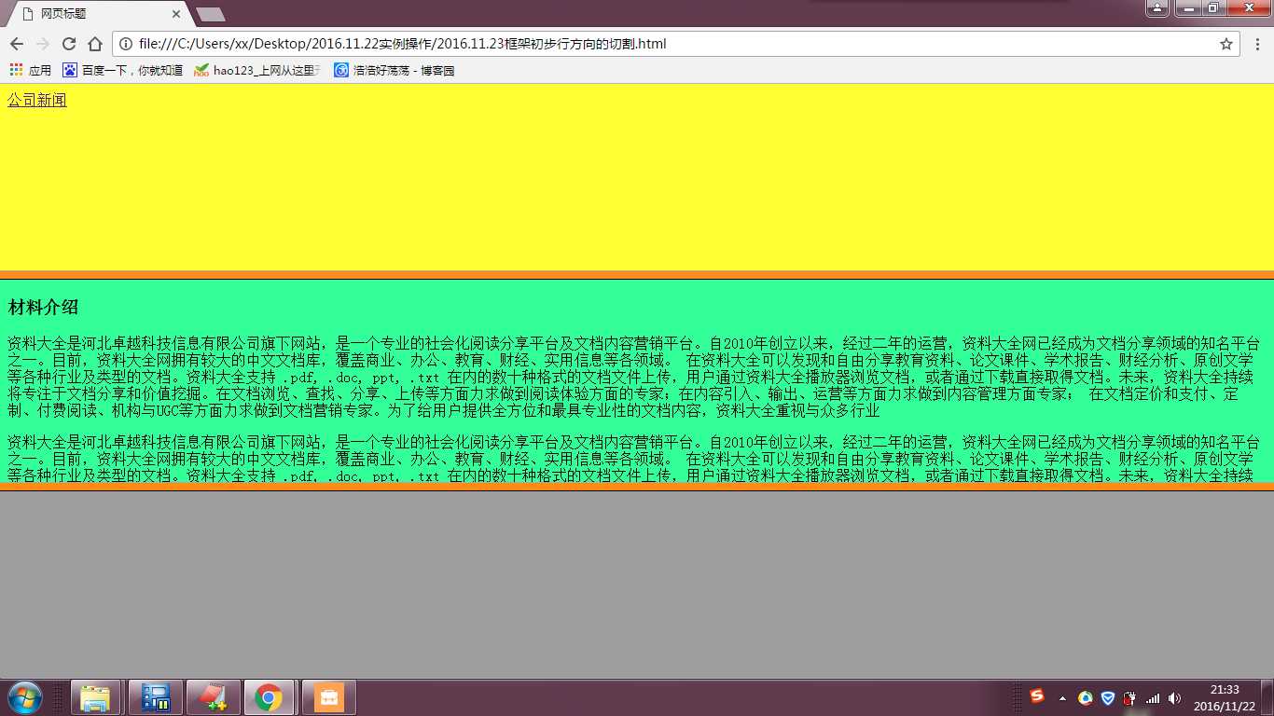This screenshot has width=1274, height=716.
Task: Open the blue shield security tray icon
Action: tap(1108, 697)
